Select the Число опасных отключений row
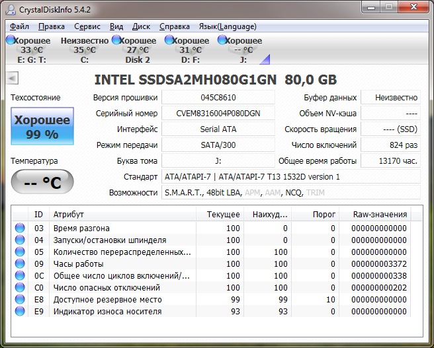Viewport: 434px width, 348px height. [x=212, y=287]
